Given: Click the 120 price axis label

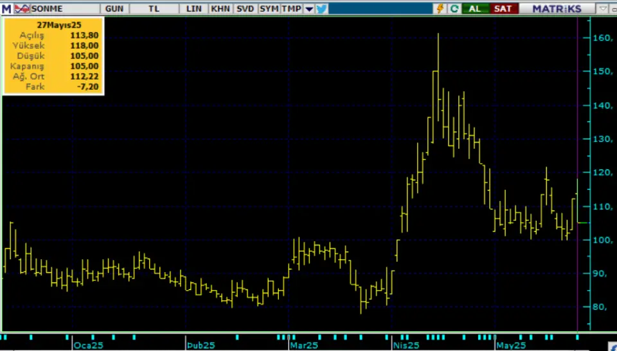Looking at the screenshot, I should click(604, 173).
